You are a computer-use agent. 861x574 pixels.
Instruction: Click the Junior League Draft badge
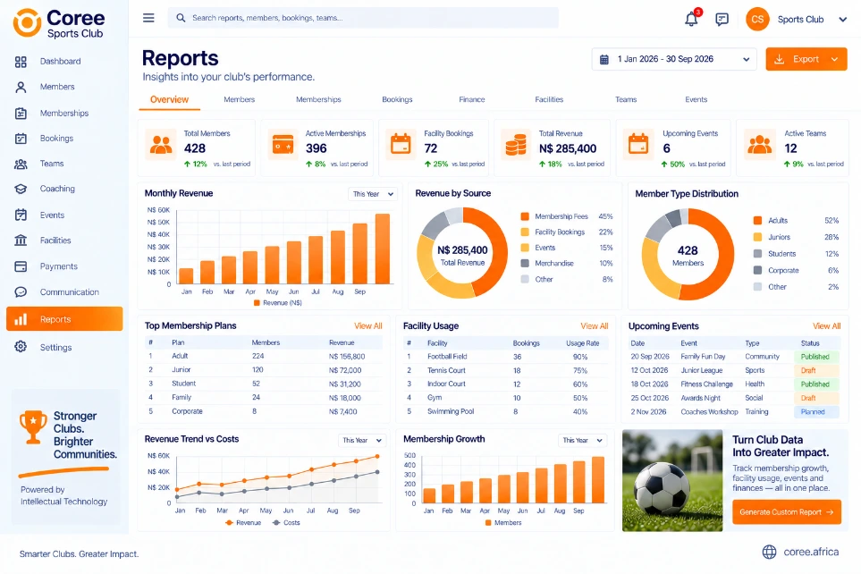pos(816,370)
